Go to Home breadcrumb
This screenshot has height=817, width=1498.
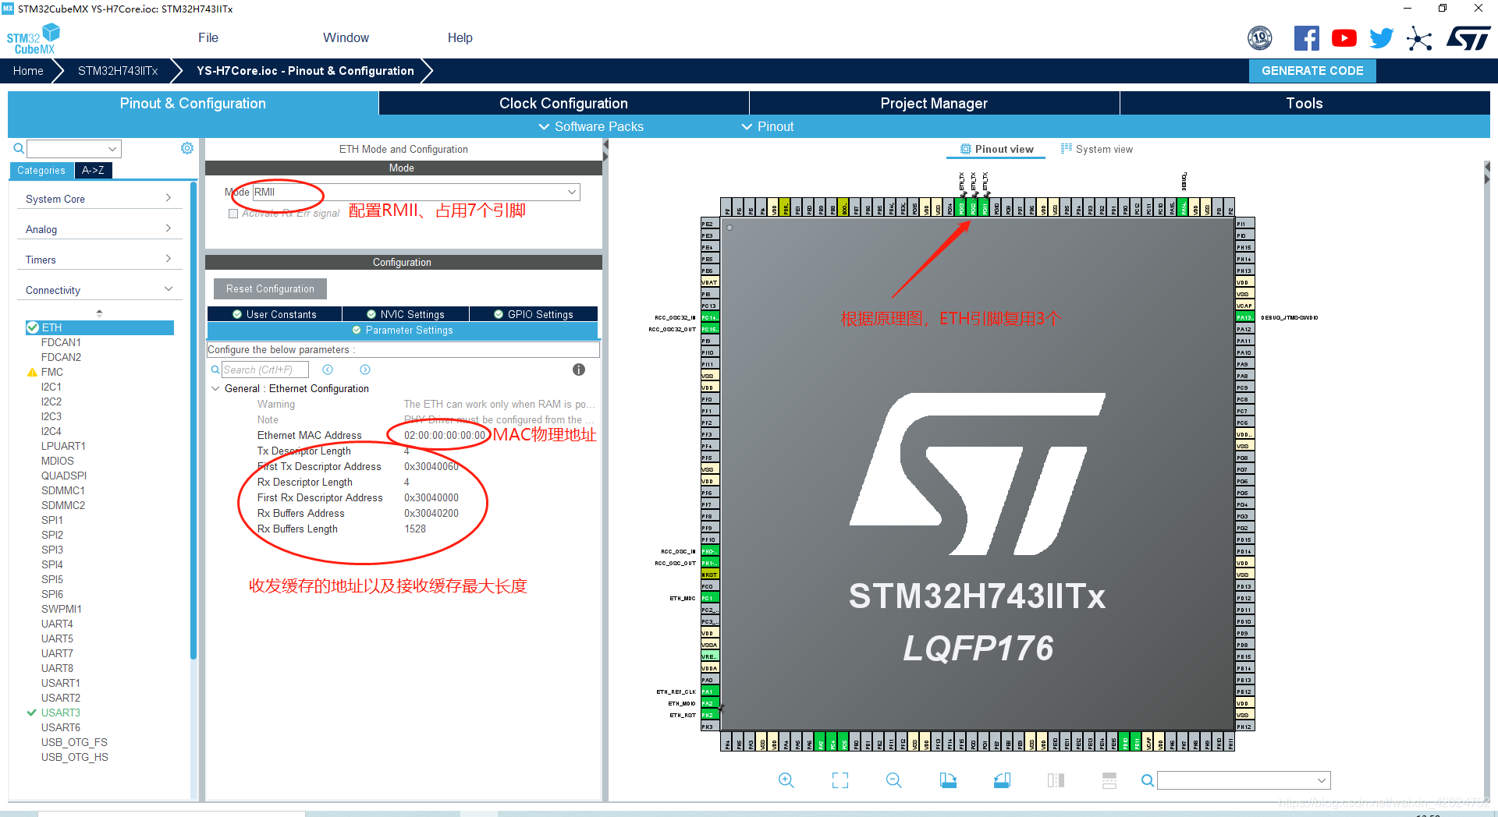pos(28,71)
